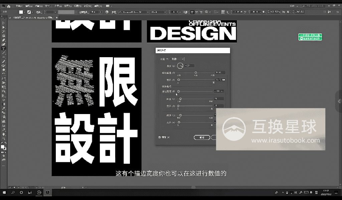Select the Selection arrow tool
The height and width of the screenshot is (200, 342).
click(3, 22)
